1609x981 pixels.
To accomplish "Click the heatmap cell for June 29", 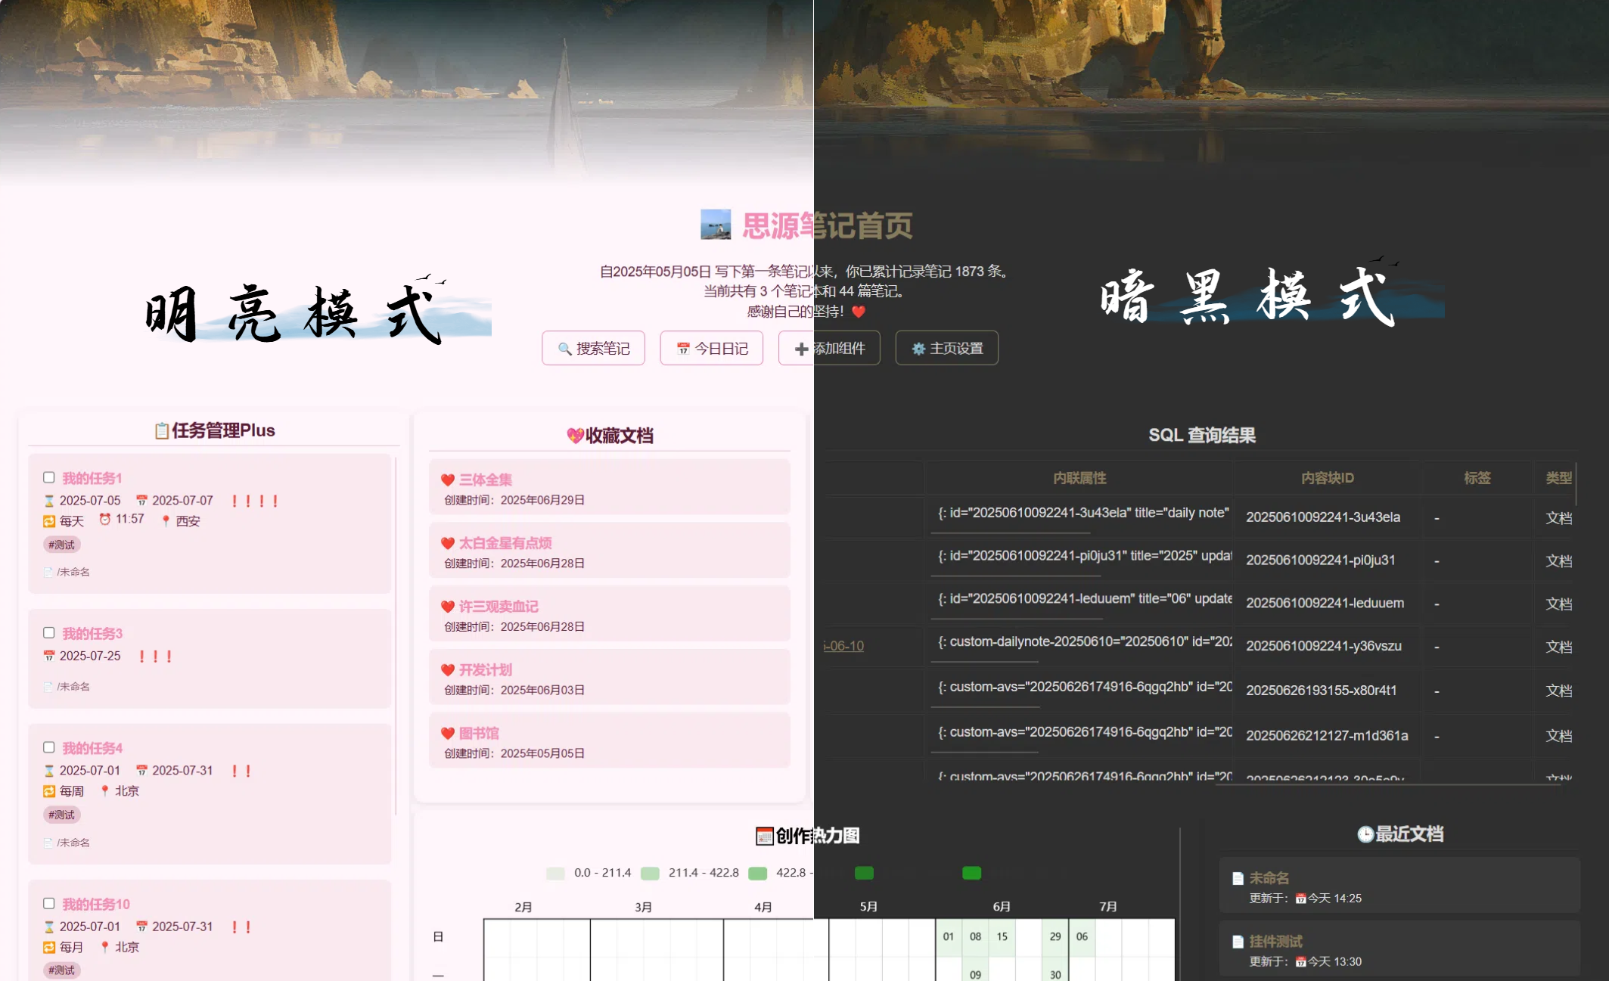I will [1055, 936].
